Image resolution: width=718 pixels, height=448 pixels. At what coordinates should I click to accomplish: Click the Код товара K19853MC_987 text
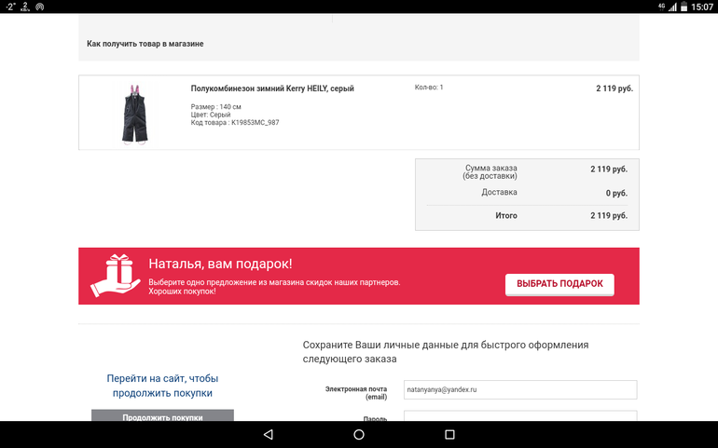click(235, 123)
